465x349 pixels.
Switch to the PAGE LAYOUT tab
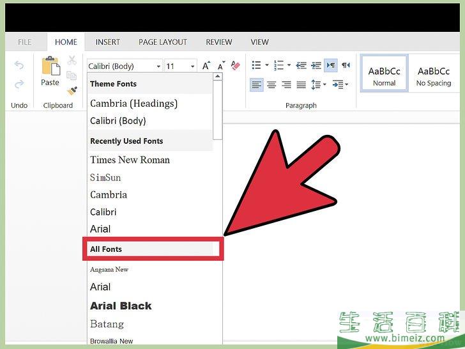pyautogui.click(x=163, y=42)
